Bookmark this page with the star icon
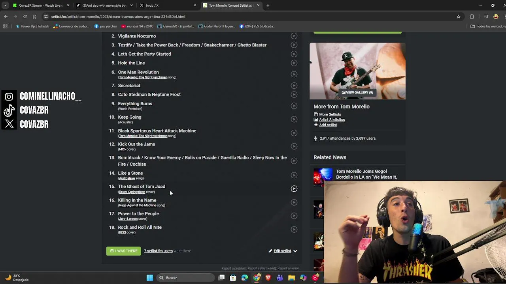 tap(459, 17)
